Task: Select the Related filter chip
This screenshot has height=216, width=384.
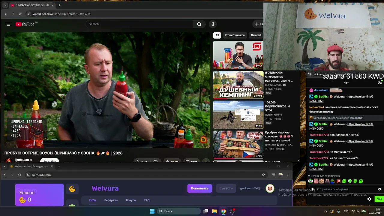Action: (256, 35)
